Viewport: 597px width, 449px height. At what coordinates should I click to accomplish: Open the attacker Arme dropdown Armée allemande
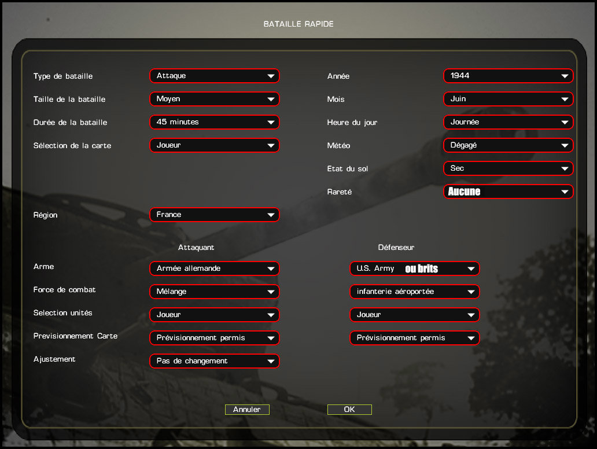(x=215, y=268)
